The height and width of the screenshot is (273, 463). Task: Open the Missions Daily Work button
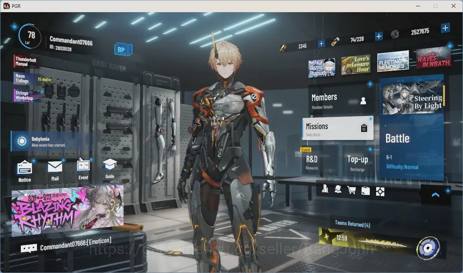(338, 128)
